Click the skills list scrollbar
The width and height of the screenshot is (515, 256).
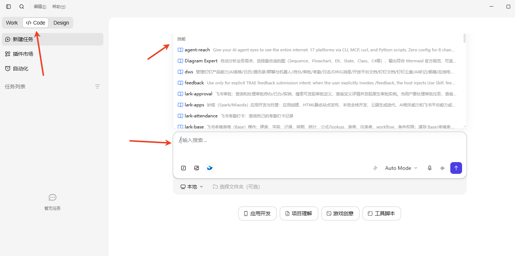pos(465,38)
